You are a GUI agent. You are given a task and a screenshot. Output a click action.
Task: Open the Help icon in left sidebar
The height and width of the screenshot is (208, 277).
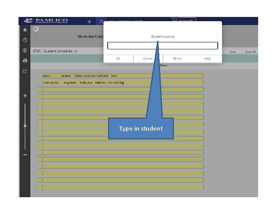(25, 40)
